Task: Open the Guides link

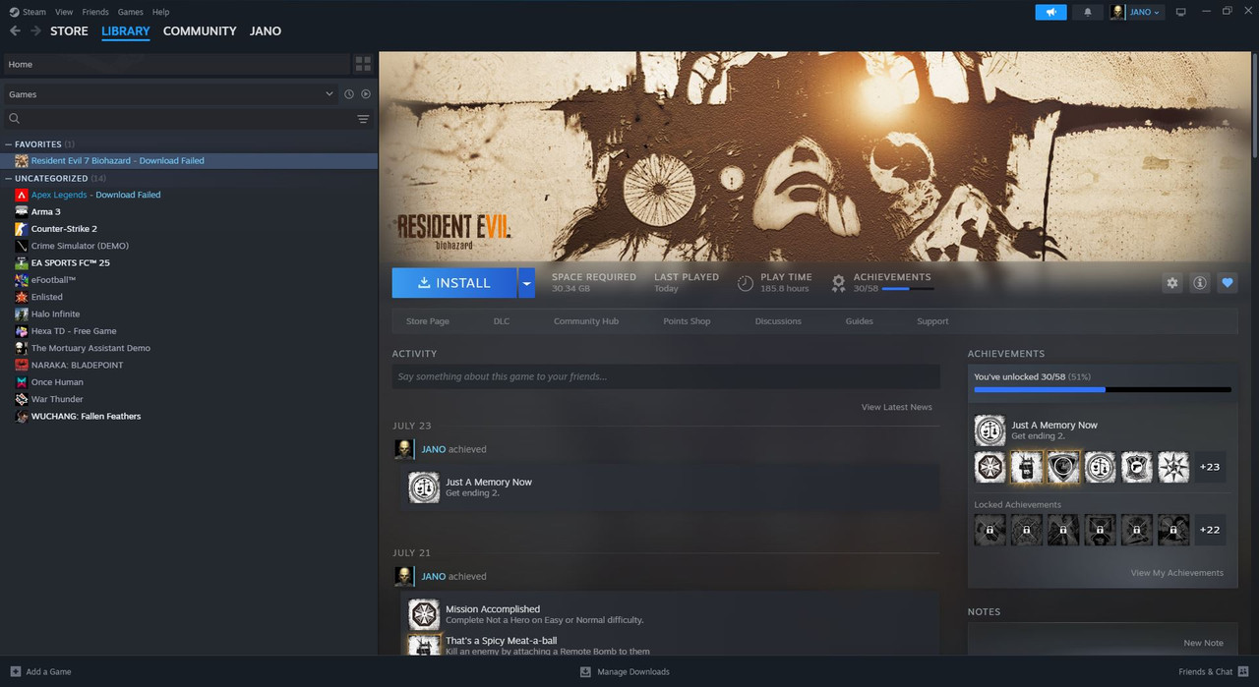Action: [859, 321]
